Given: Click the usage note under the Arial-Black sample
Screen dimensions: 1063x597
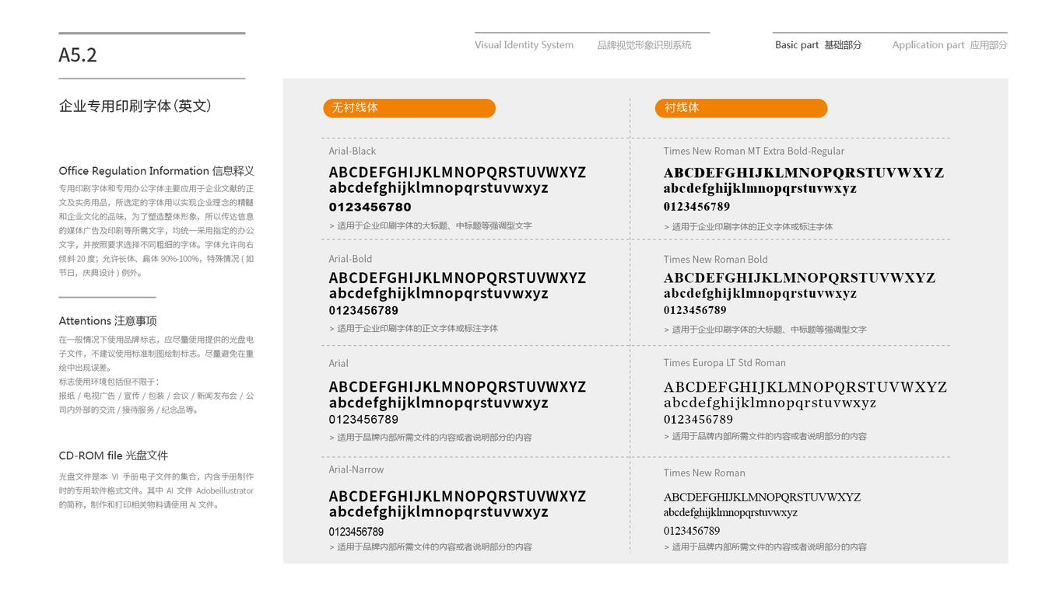Looking at the screenshot, I should (430, 225).
